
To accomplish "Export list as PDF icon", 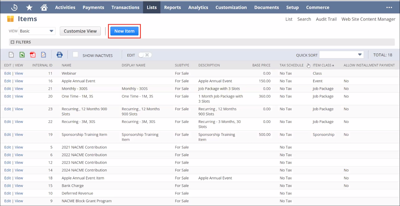I will 33,55.
